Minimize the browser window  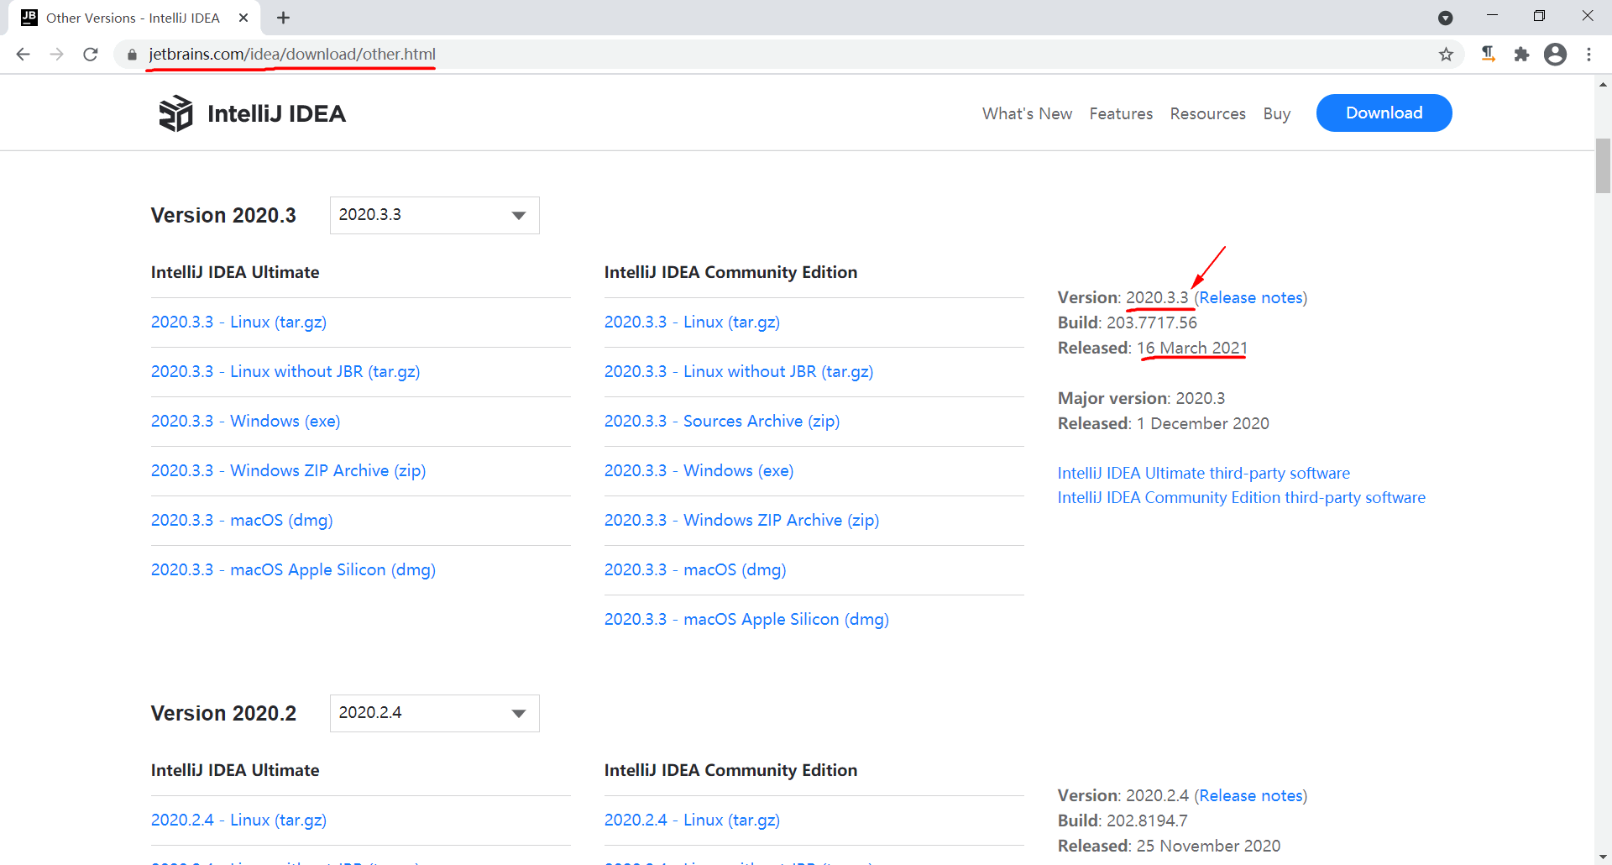point(1492,16)
